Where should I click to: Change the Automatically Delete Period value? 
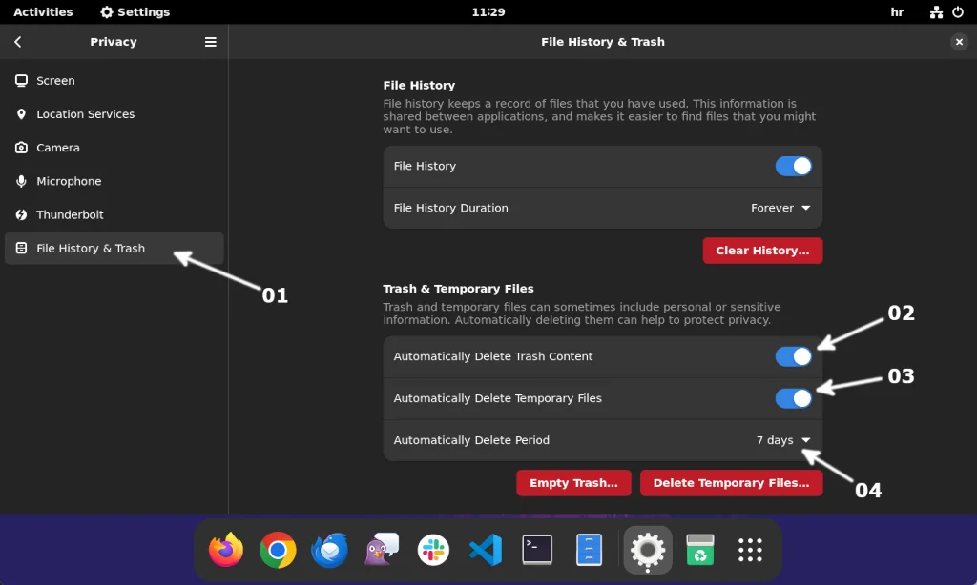pyautogui.click(x=783, y=440)
